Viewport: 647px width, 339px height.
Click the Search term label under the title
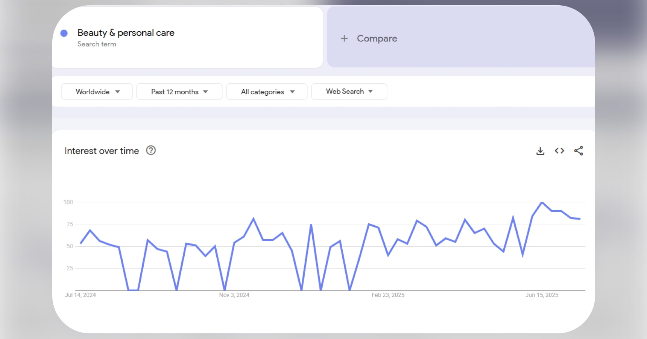(x=97, y=44)
